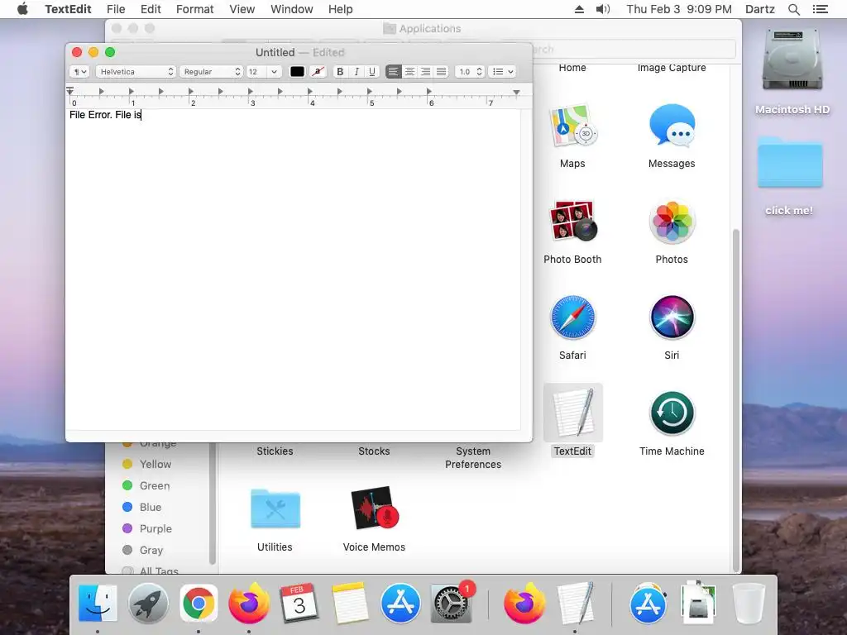This screenshot has height=635, width=847.
Task: Click the 'Stickies' label in Applications window
Action: coord(275,451)
